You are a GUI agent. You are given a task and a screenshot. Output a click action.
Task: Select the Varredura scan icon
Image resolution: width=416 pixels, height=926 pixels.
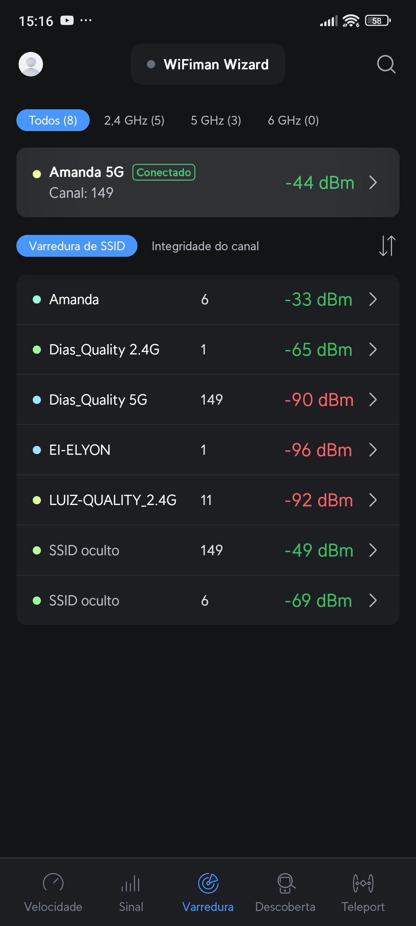coord(208,883)
